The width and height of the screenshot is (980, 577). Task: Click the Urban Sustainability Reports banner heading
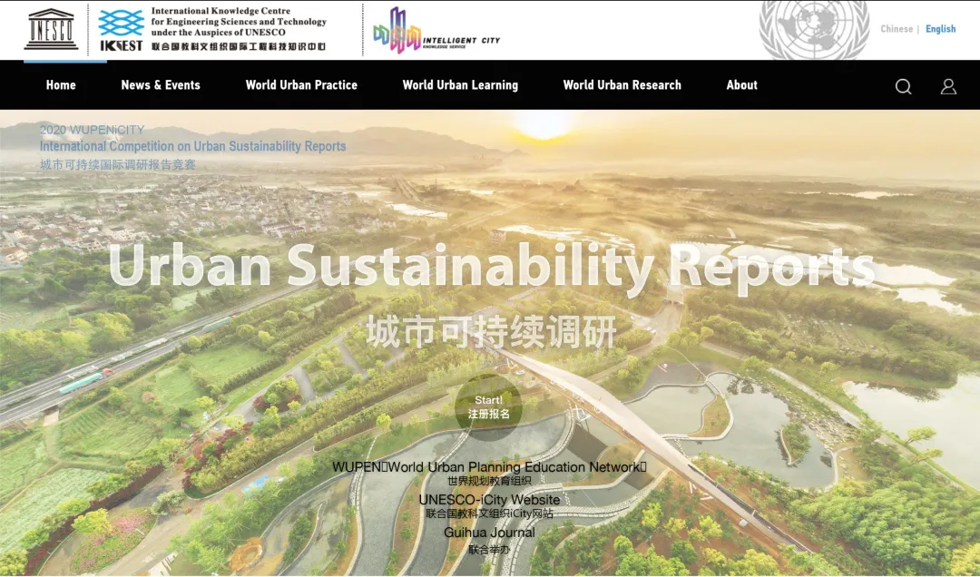[490, 267]
